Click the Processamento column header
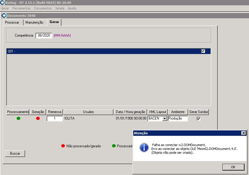 [x=18, y=112]
